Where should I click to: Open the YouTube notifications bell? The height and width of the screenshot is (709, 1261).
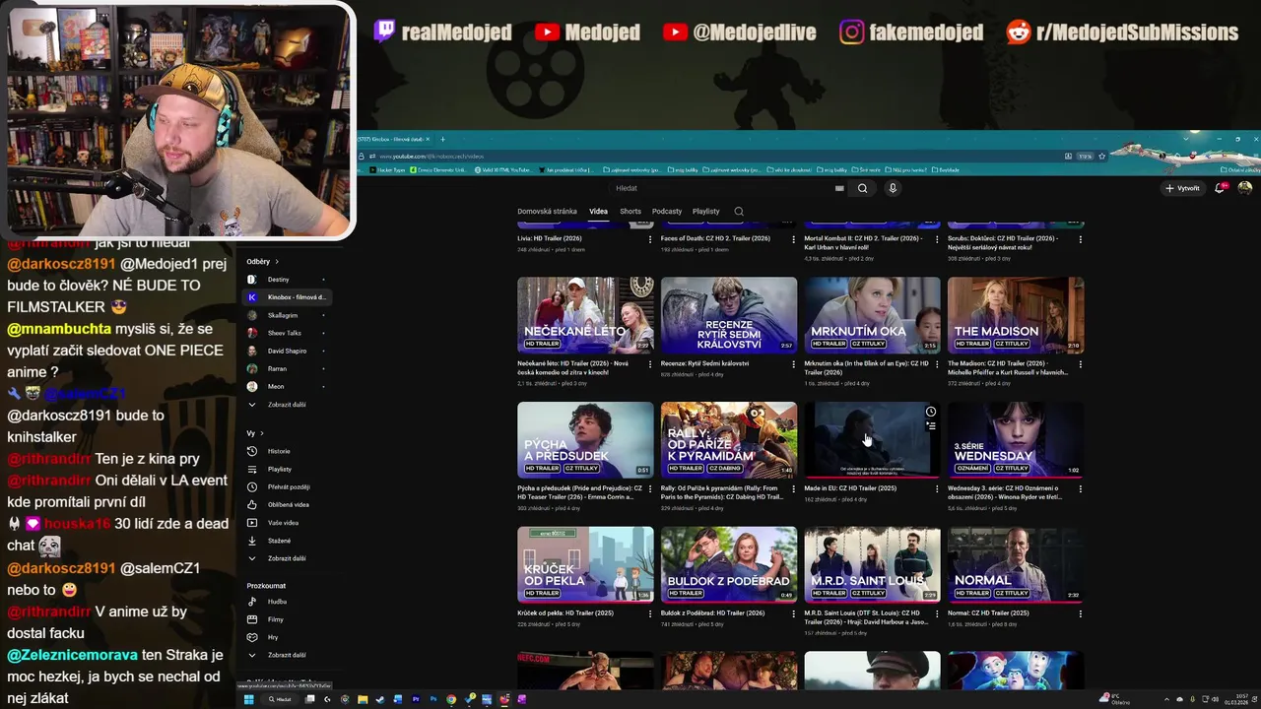[x=1220, y=188]
